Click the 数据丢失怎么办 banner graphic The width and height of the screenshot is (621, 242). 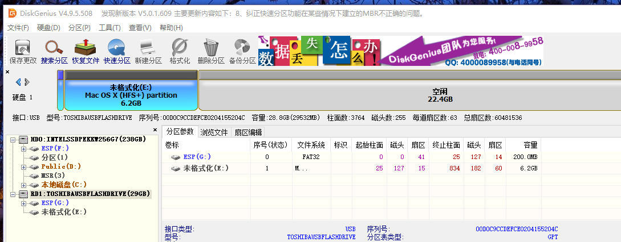tap(319, 51)
